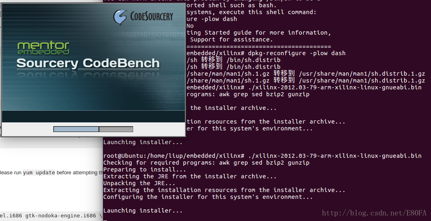
Task: Click the last 'Unpacking the JRE...' line in the terminal
Action: (x=139, y=183)
